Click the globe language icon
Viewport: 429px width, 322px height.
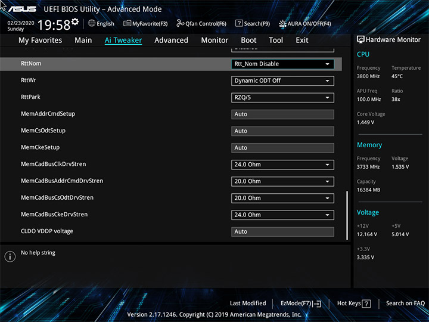pyautogui.click(x=92, y=23)
